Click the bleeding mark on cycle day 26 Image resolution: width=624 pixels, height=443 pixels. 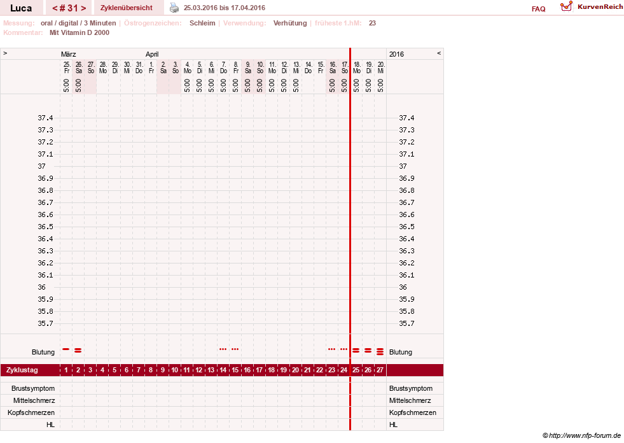coord(368,350)
